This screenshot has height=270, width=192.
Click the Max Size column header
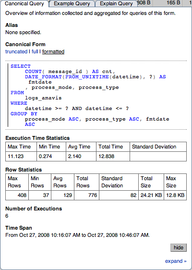175,182
